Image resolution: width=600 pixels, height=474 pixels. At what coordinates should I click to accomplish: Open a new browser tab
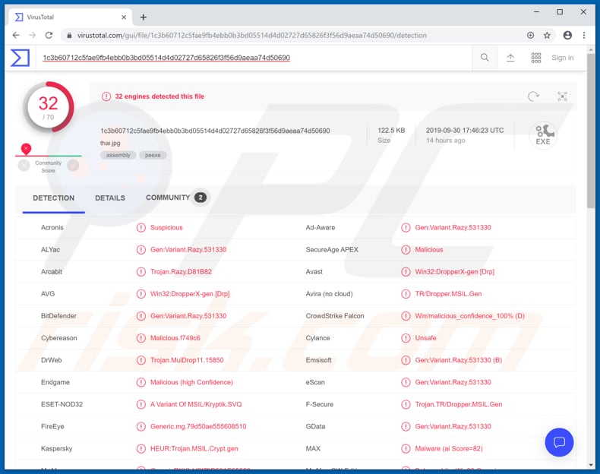coord(143,17)
